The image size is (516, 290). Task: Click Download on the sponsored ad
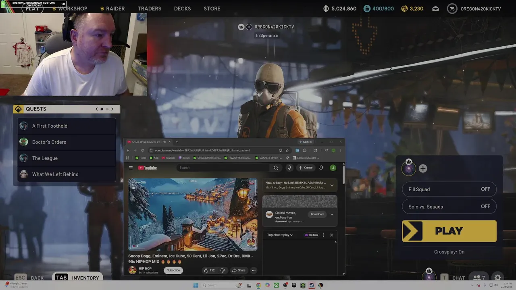[317, 214]
